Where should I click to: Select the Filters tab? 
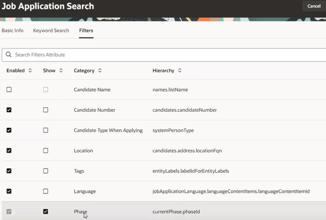point(86,31)
